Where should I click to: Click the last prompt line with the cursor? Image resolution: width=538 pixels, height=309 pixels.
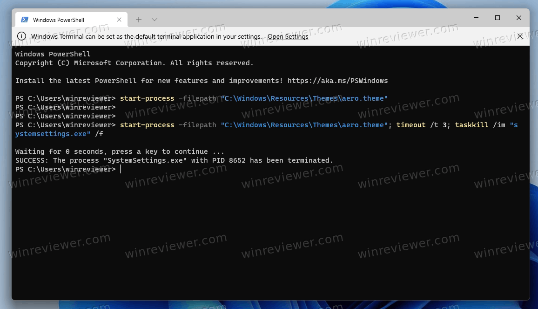[x=68, y=169]
